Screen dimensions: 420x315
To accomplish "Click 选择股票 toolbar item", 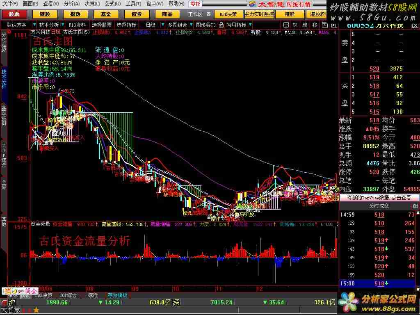I will coord(102,25).
